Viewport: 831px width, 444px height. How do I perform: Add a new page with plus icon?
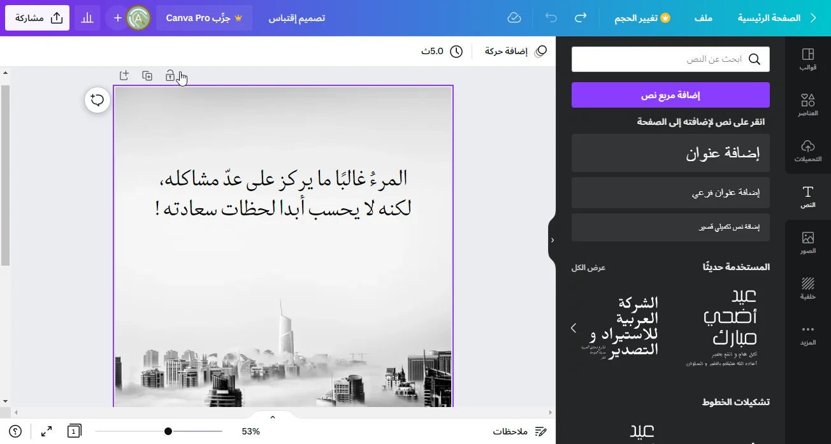[x=124, y=76]
